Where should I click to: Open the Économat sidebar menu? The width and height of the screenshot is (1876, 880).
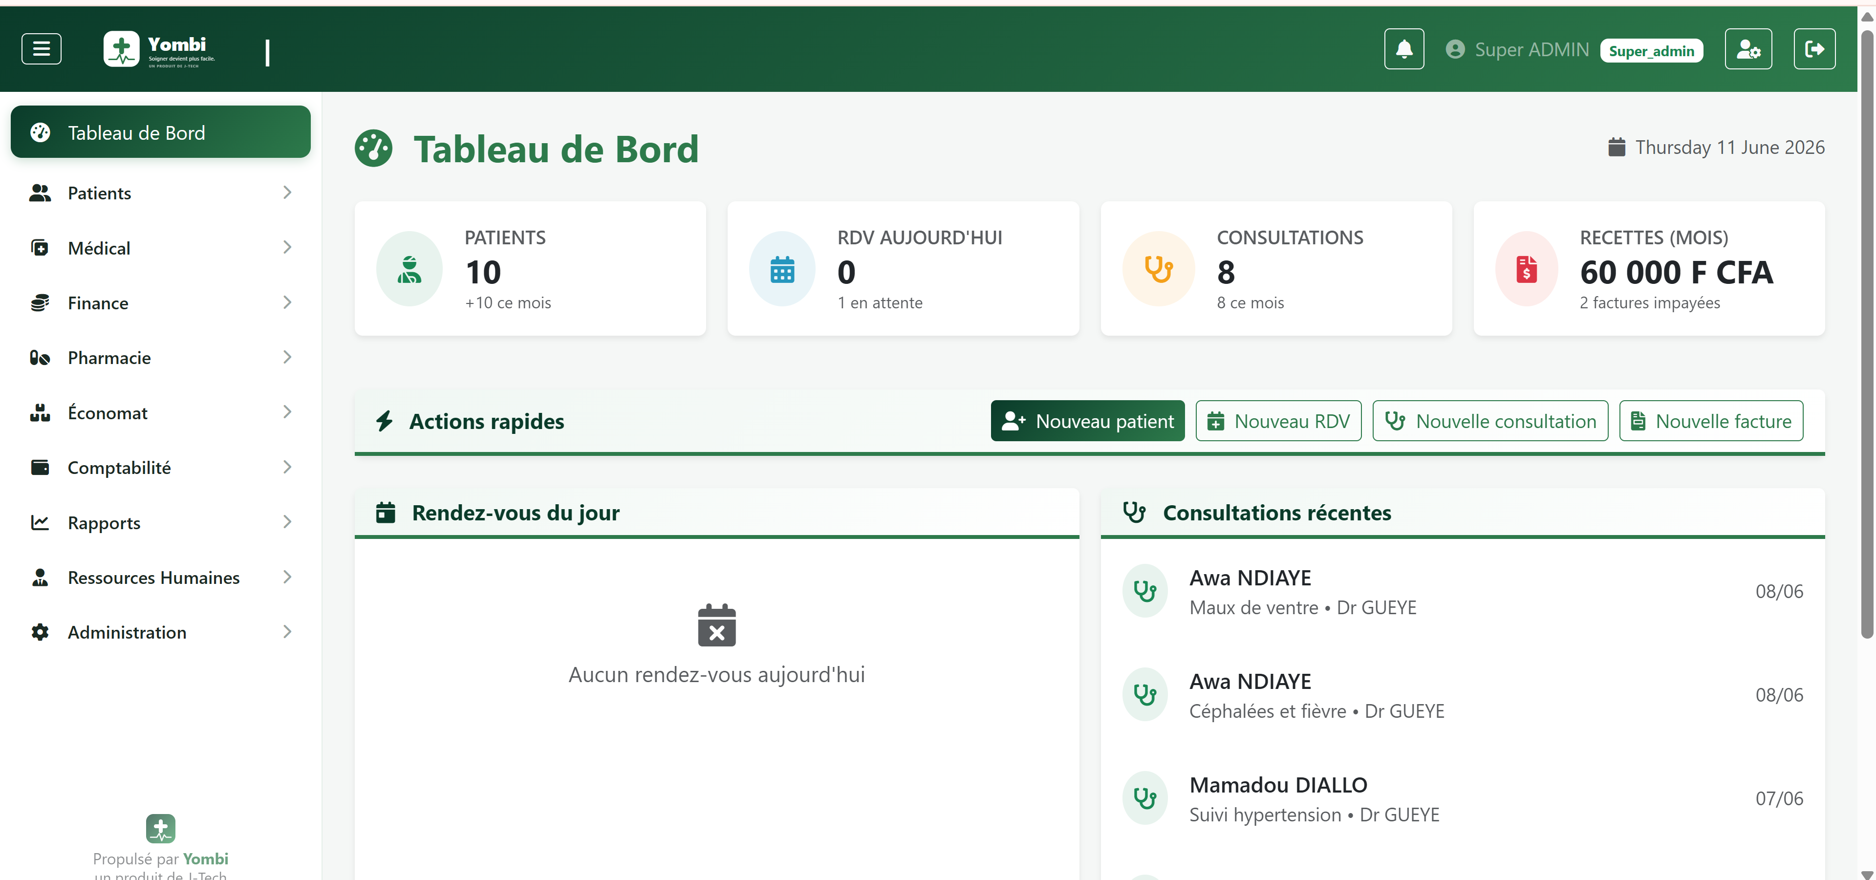click(x=160, y=412)
